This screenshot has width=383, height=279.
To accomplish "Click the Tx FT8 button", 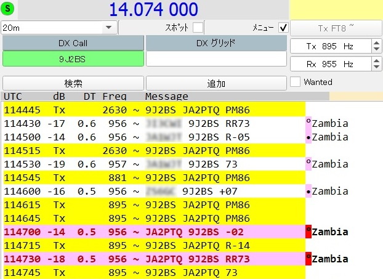I will pos(336,28).
